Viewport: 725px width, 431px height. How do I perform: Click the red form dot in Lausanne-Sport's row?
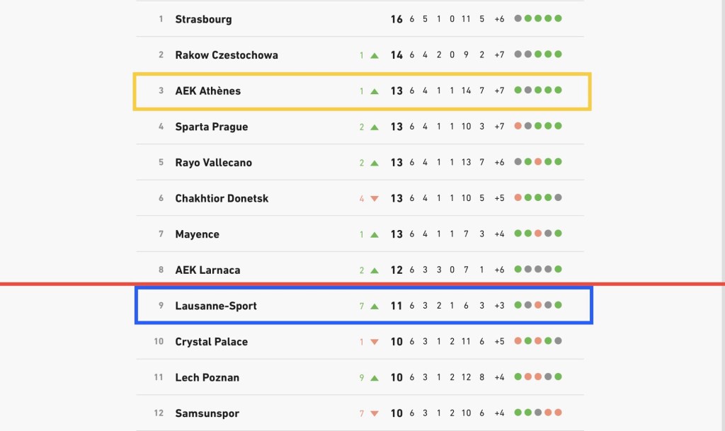tap(538, 306)
